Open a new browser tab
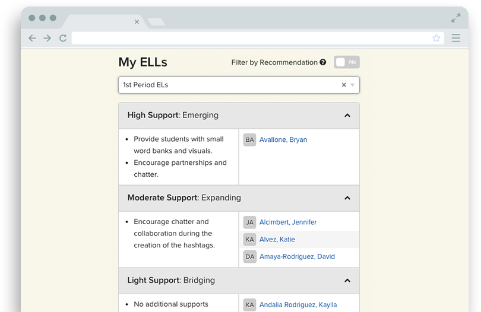Screen dimensions: 481x312 click(x=156, y=22)
